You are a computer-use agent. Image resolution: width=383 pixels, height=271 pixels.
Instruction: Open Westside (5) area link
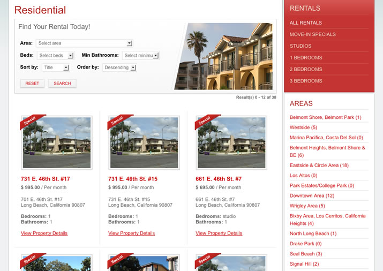point(303,127)
